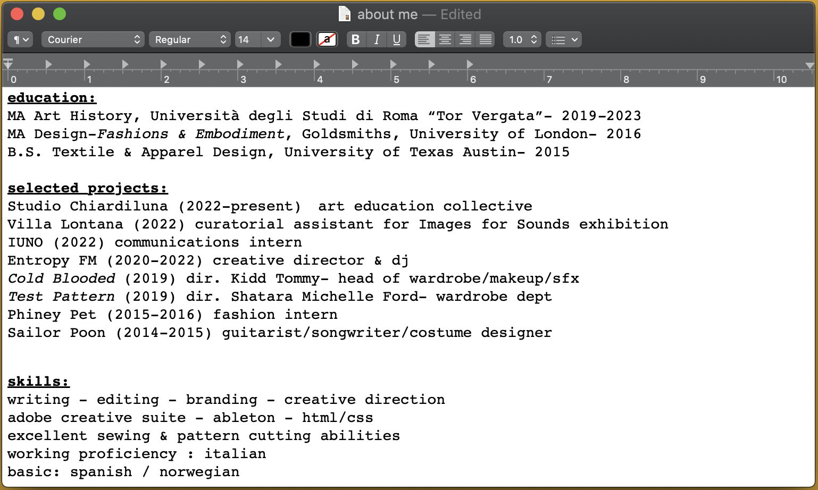818x490 pixels.
Task: Open the 1.0 line spacing dropdown
Action: coord(522,39)
